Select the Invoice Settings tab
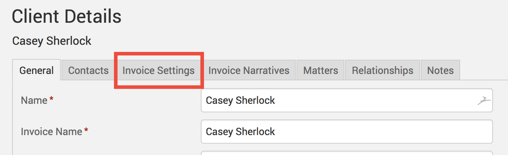 [x=159, y=70]
